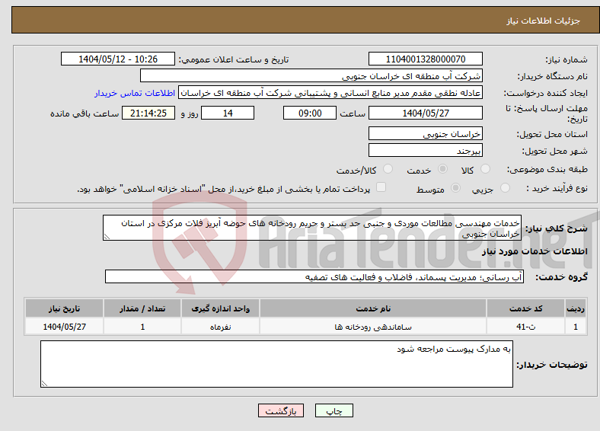Click the delivery province field خراسان جنوبی
Viewport: 600px width, 431px height.
(x=426, y=133)
